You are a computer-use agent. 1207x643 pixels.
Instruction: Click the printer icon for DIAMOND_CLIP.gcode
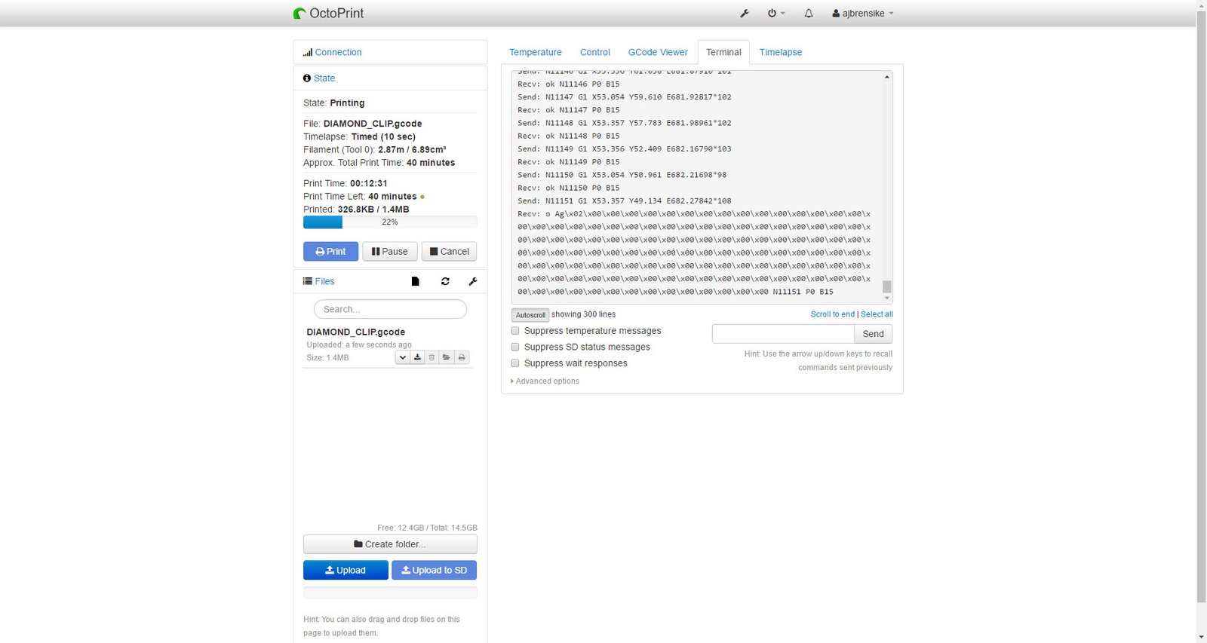pos(462,357)
